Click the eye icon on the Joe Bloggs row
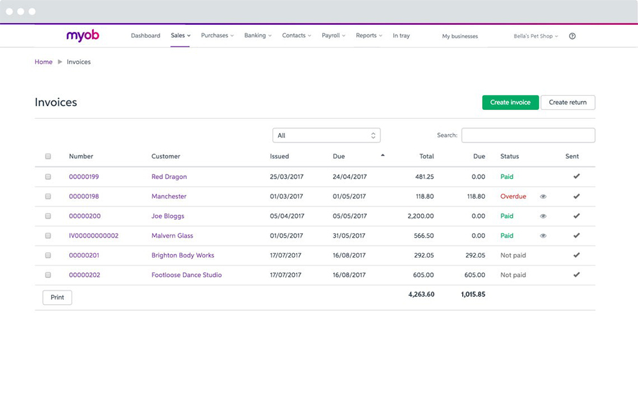 click(543, 216)
